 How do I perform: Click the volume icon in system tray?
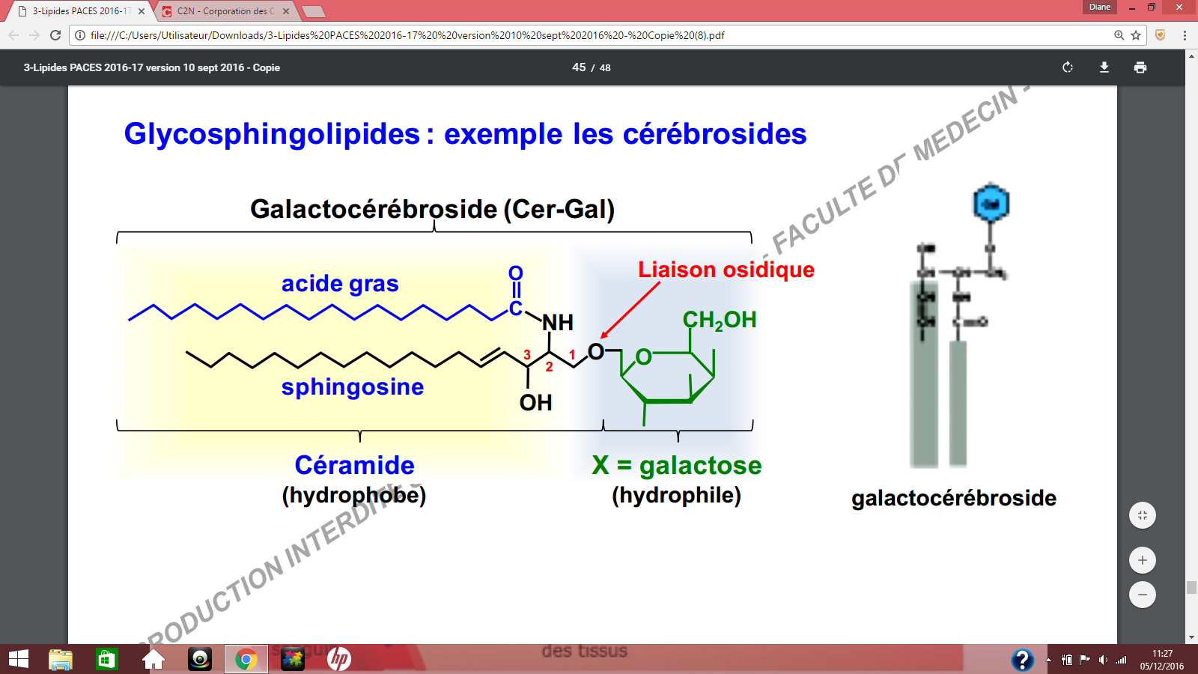1102,660
